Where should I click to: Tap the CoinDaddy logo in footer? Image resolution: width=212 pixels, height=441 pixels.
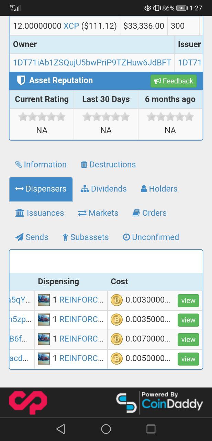[x=159, y=402]
